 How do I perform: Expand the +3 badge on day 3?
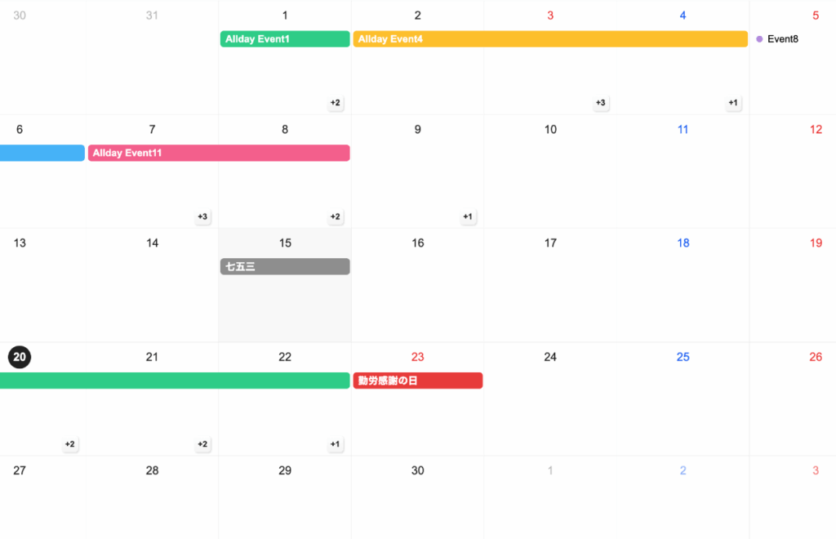600,103
